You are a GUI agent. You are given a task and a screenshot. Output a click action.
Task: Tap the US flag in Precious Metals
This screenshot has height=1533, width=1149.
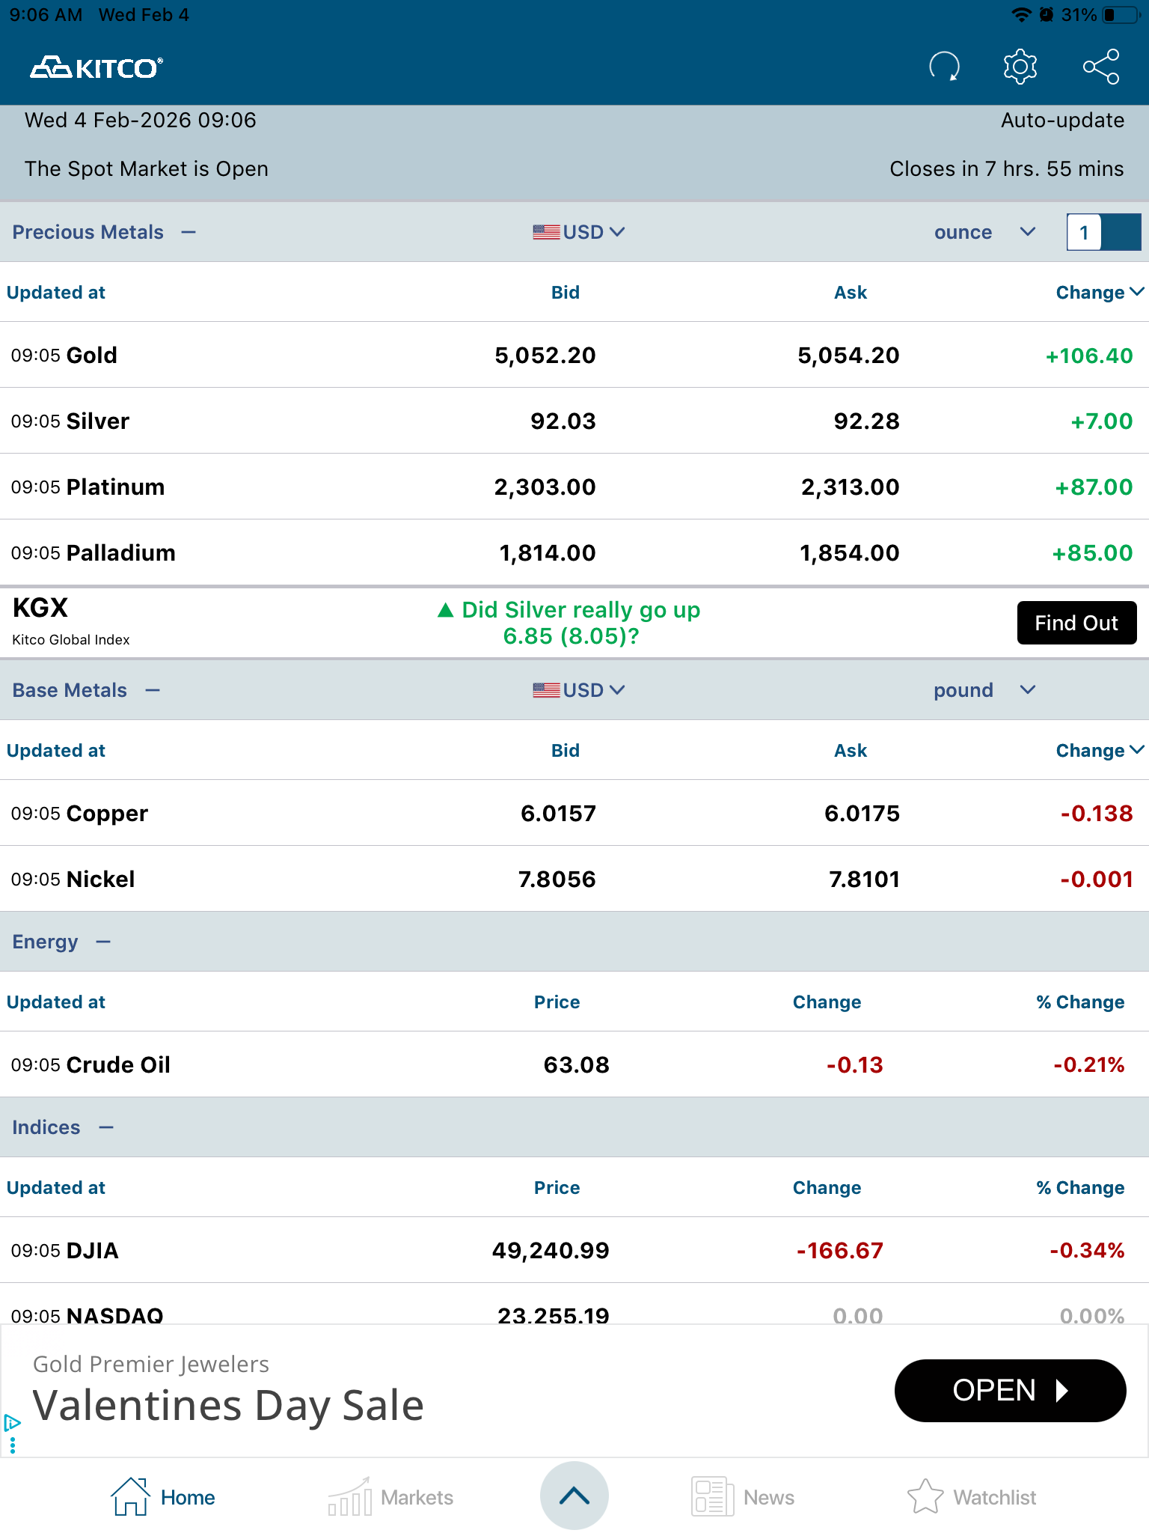coord(546,232)
